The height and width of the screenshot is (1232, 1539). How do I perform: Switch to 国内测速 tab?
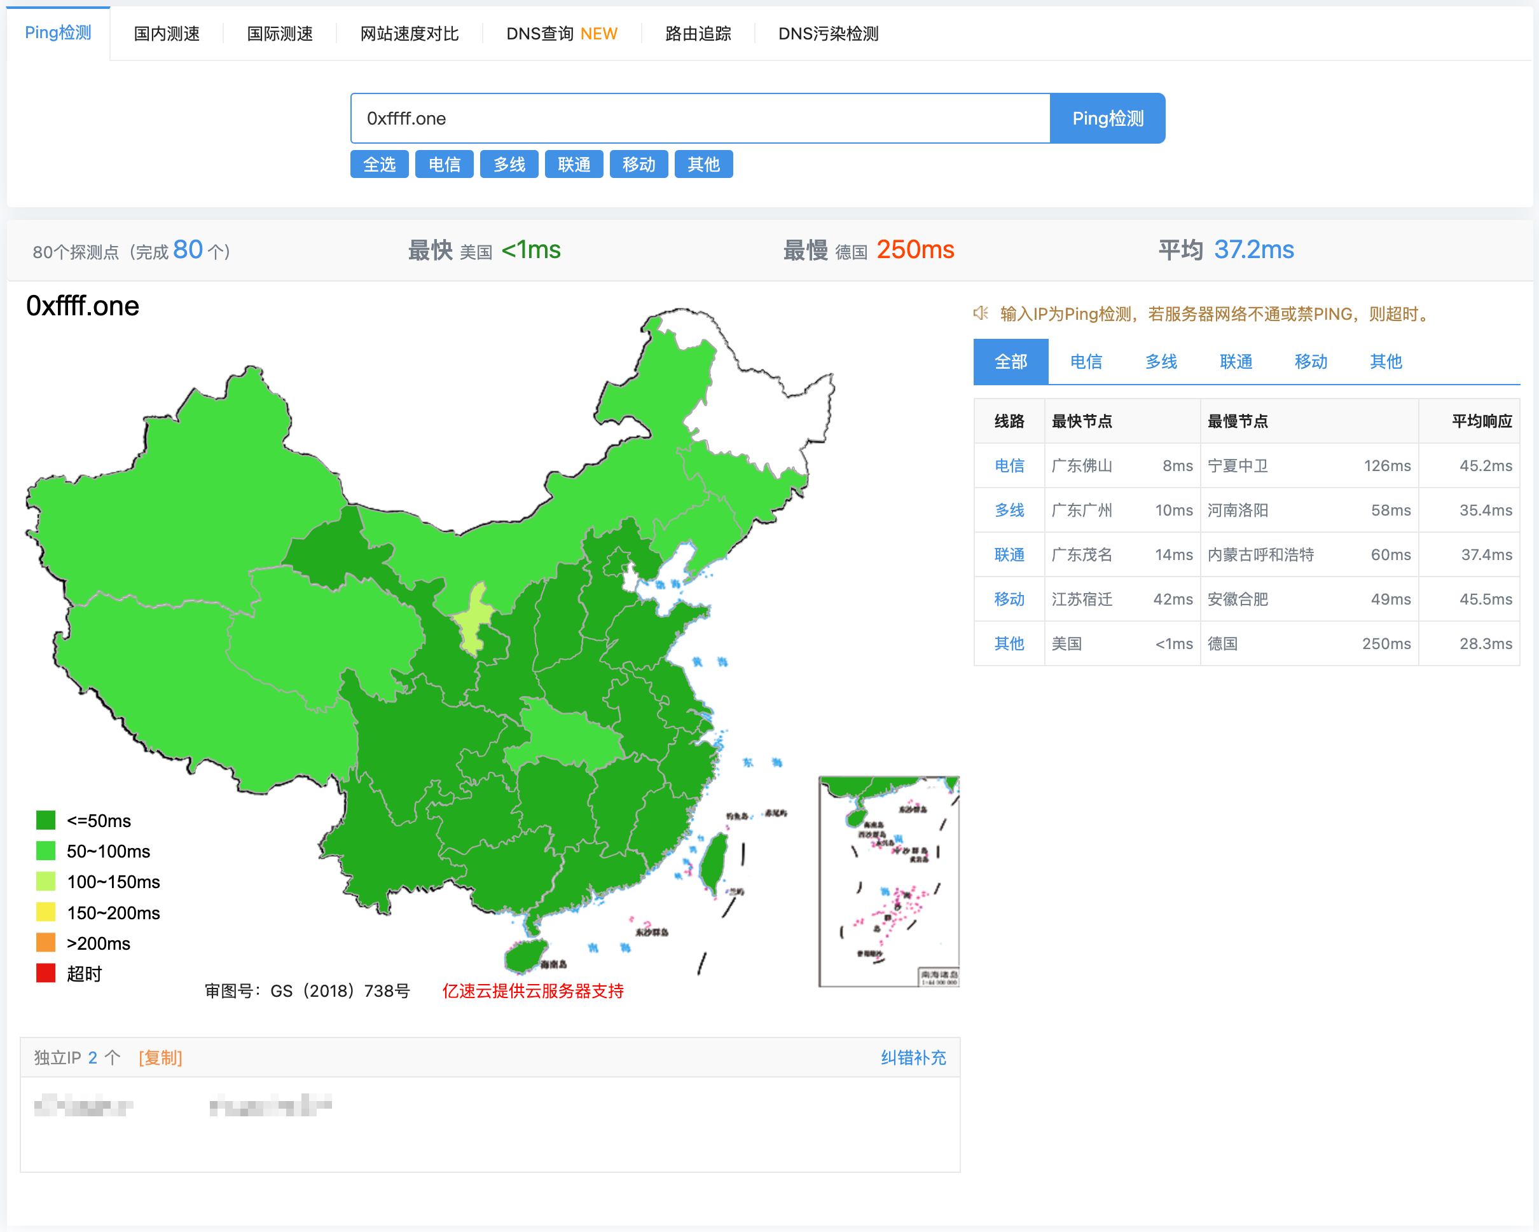[x=167, y=34]
